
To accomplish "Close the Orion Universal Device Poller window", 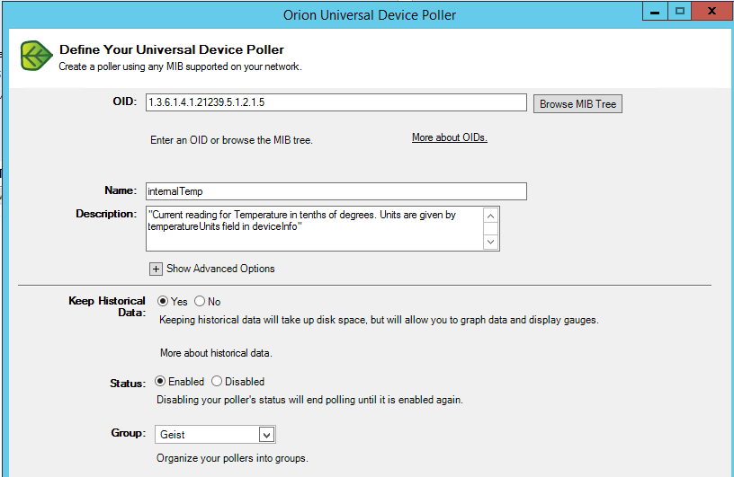I will 712,11.
